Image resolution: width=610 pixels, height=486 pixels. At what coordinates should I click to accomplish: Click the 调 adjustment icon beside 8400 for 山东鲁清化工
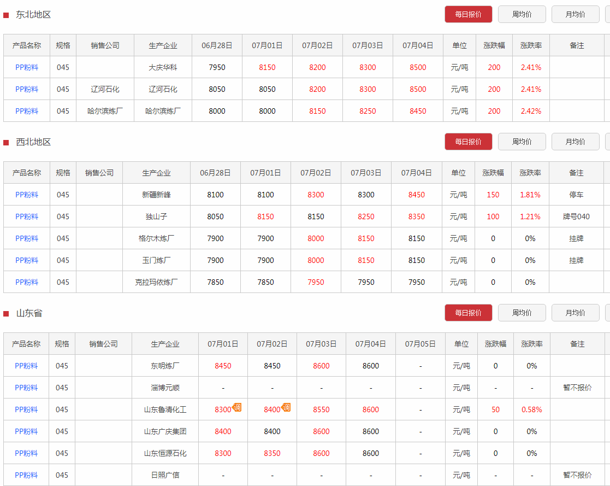point(286,407)
